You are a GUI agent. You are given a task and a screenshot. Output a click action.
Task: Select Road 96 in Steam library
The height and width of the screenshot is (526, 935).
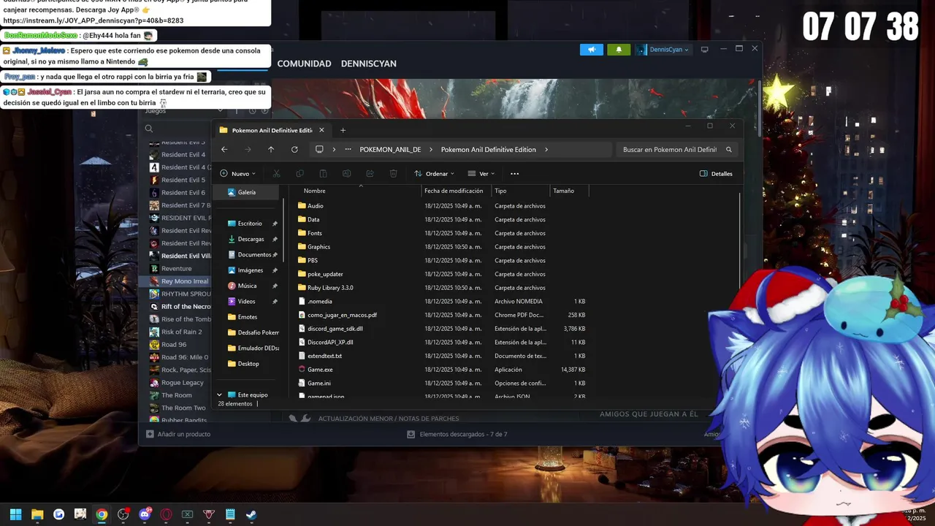pos(174,345)
